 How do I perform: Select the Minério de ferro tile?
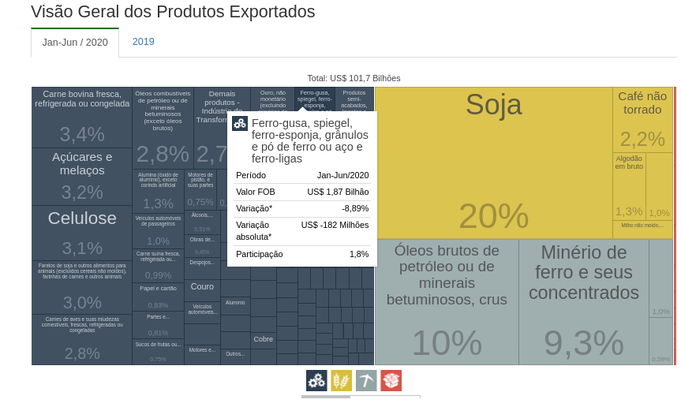(583, 301)
